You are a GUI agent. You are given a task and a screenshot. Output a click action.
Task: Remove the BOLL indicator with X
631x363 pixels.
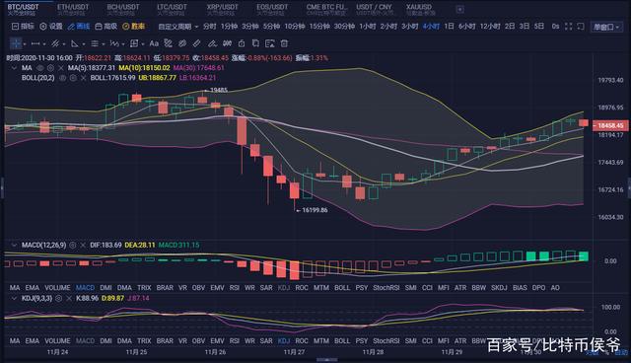(x=83, y=78)
